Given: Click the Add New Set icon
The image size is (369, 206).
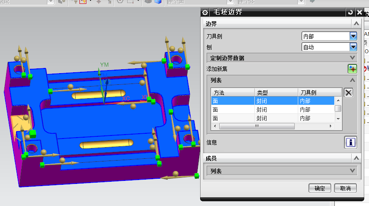Looking at the screenshot, I should tap(353, 69).
